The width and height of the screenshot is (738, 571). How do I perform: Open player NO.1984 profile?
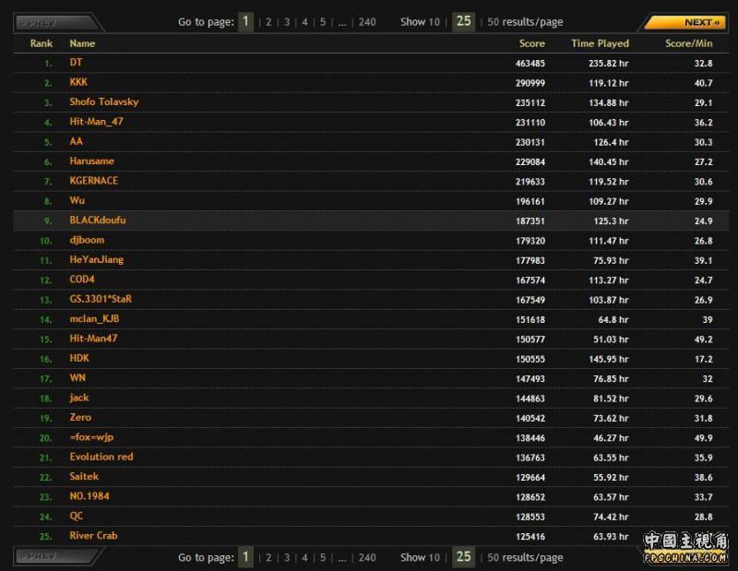89,496
